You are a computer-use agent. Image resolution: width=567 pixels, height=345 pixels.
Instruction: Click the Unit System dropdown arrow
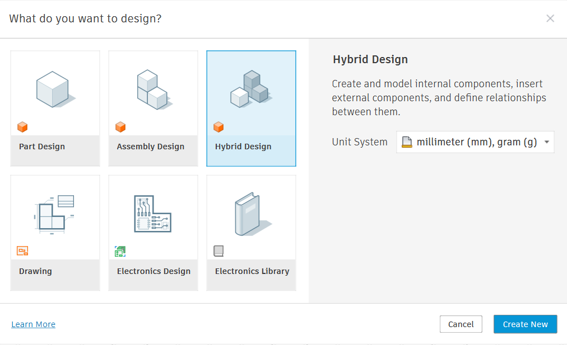tap(546, 142)
